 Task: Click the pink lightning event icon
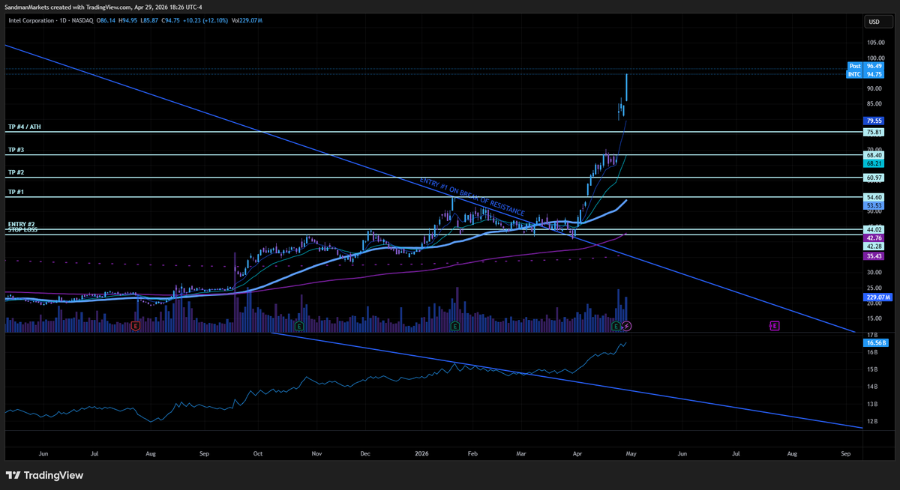tap(627, 326)
